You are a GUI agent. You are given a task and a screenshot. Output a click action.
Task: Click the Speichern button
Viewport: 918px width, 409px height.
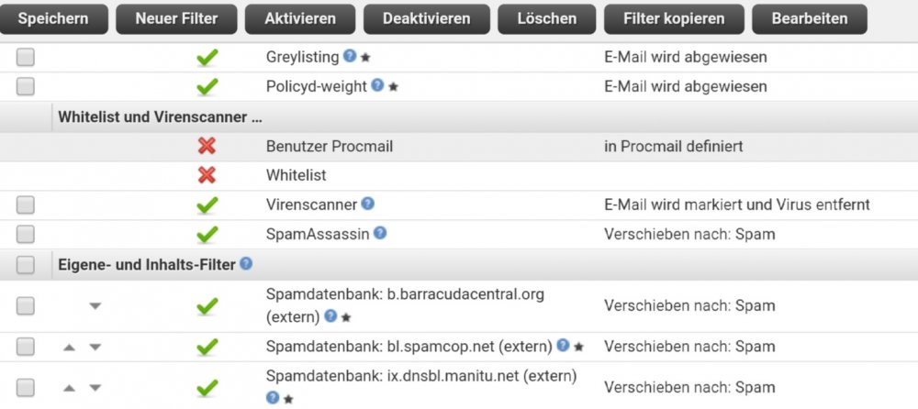pyautogui.click(x=53, y=18)
